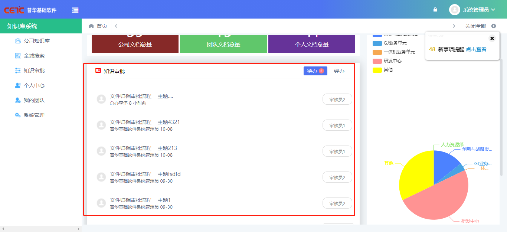The width and height of the screenshot is (507, 232).
Task: Switch to the 经办 tab
Action: tap(339, 71)
